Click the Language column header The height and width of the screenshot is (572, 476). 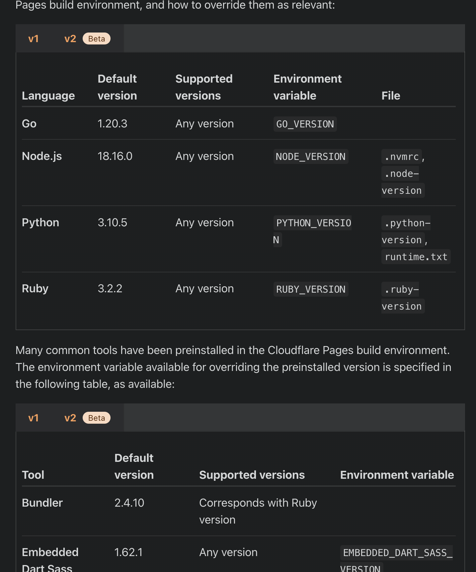[x=48, y=96]
